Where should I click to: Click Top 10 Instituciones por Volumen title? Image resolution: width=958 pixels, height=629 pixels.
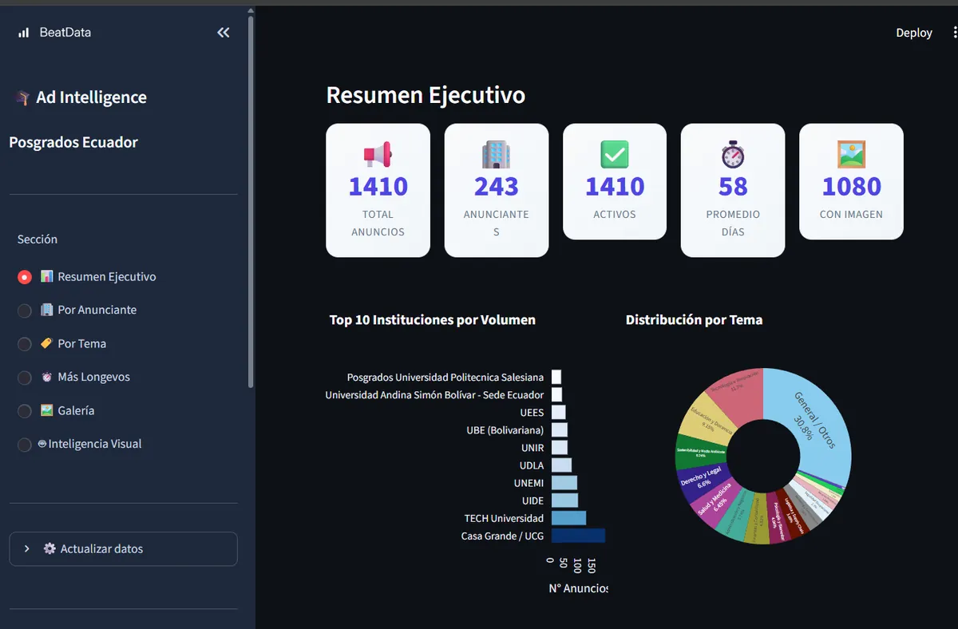tap(433, 319)
